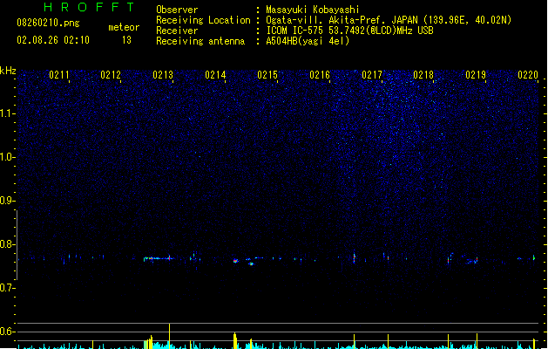The height and width of the screenshot is (349, 548).
Task: Click the HROFFT title text
Action: click(89, 7)
